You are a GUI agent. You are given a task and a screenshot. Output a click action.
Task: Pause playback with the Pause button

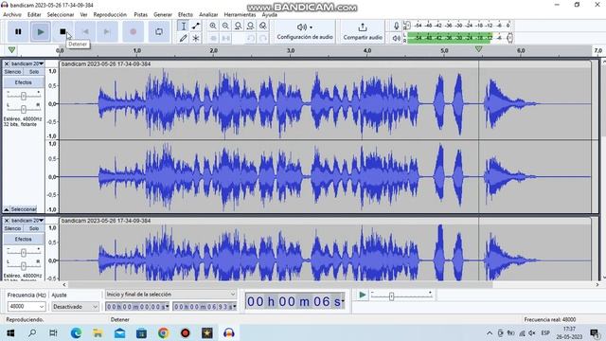[18, 31]
